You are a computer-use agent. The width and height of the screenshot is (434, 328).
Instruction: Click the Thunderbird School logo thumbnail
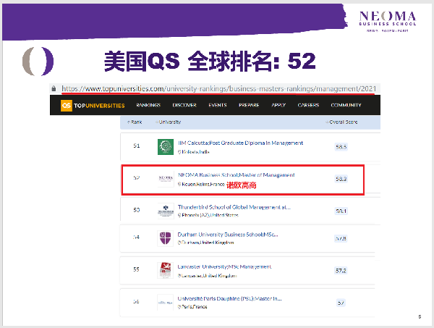[166, 211]
